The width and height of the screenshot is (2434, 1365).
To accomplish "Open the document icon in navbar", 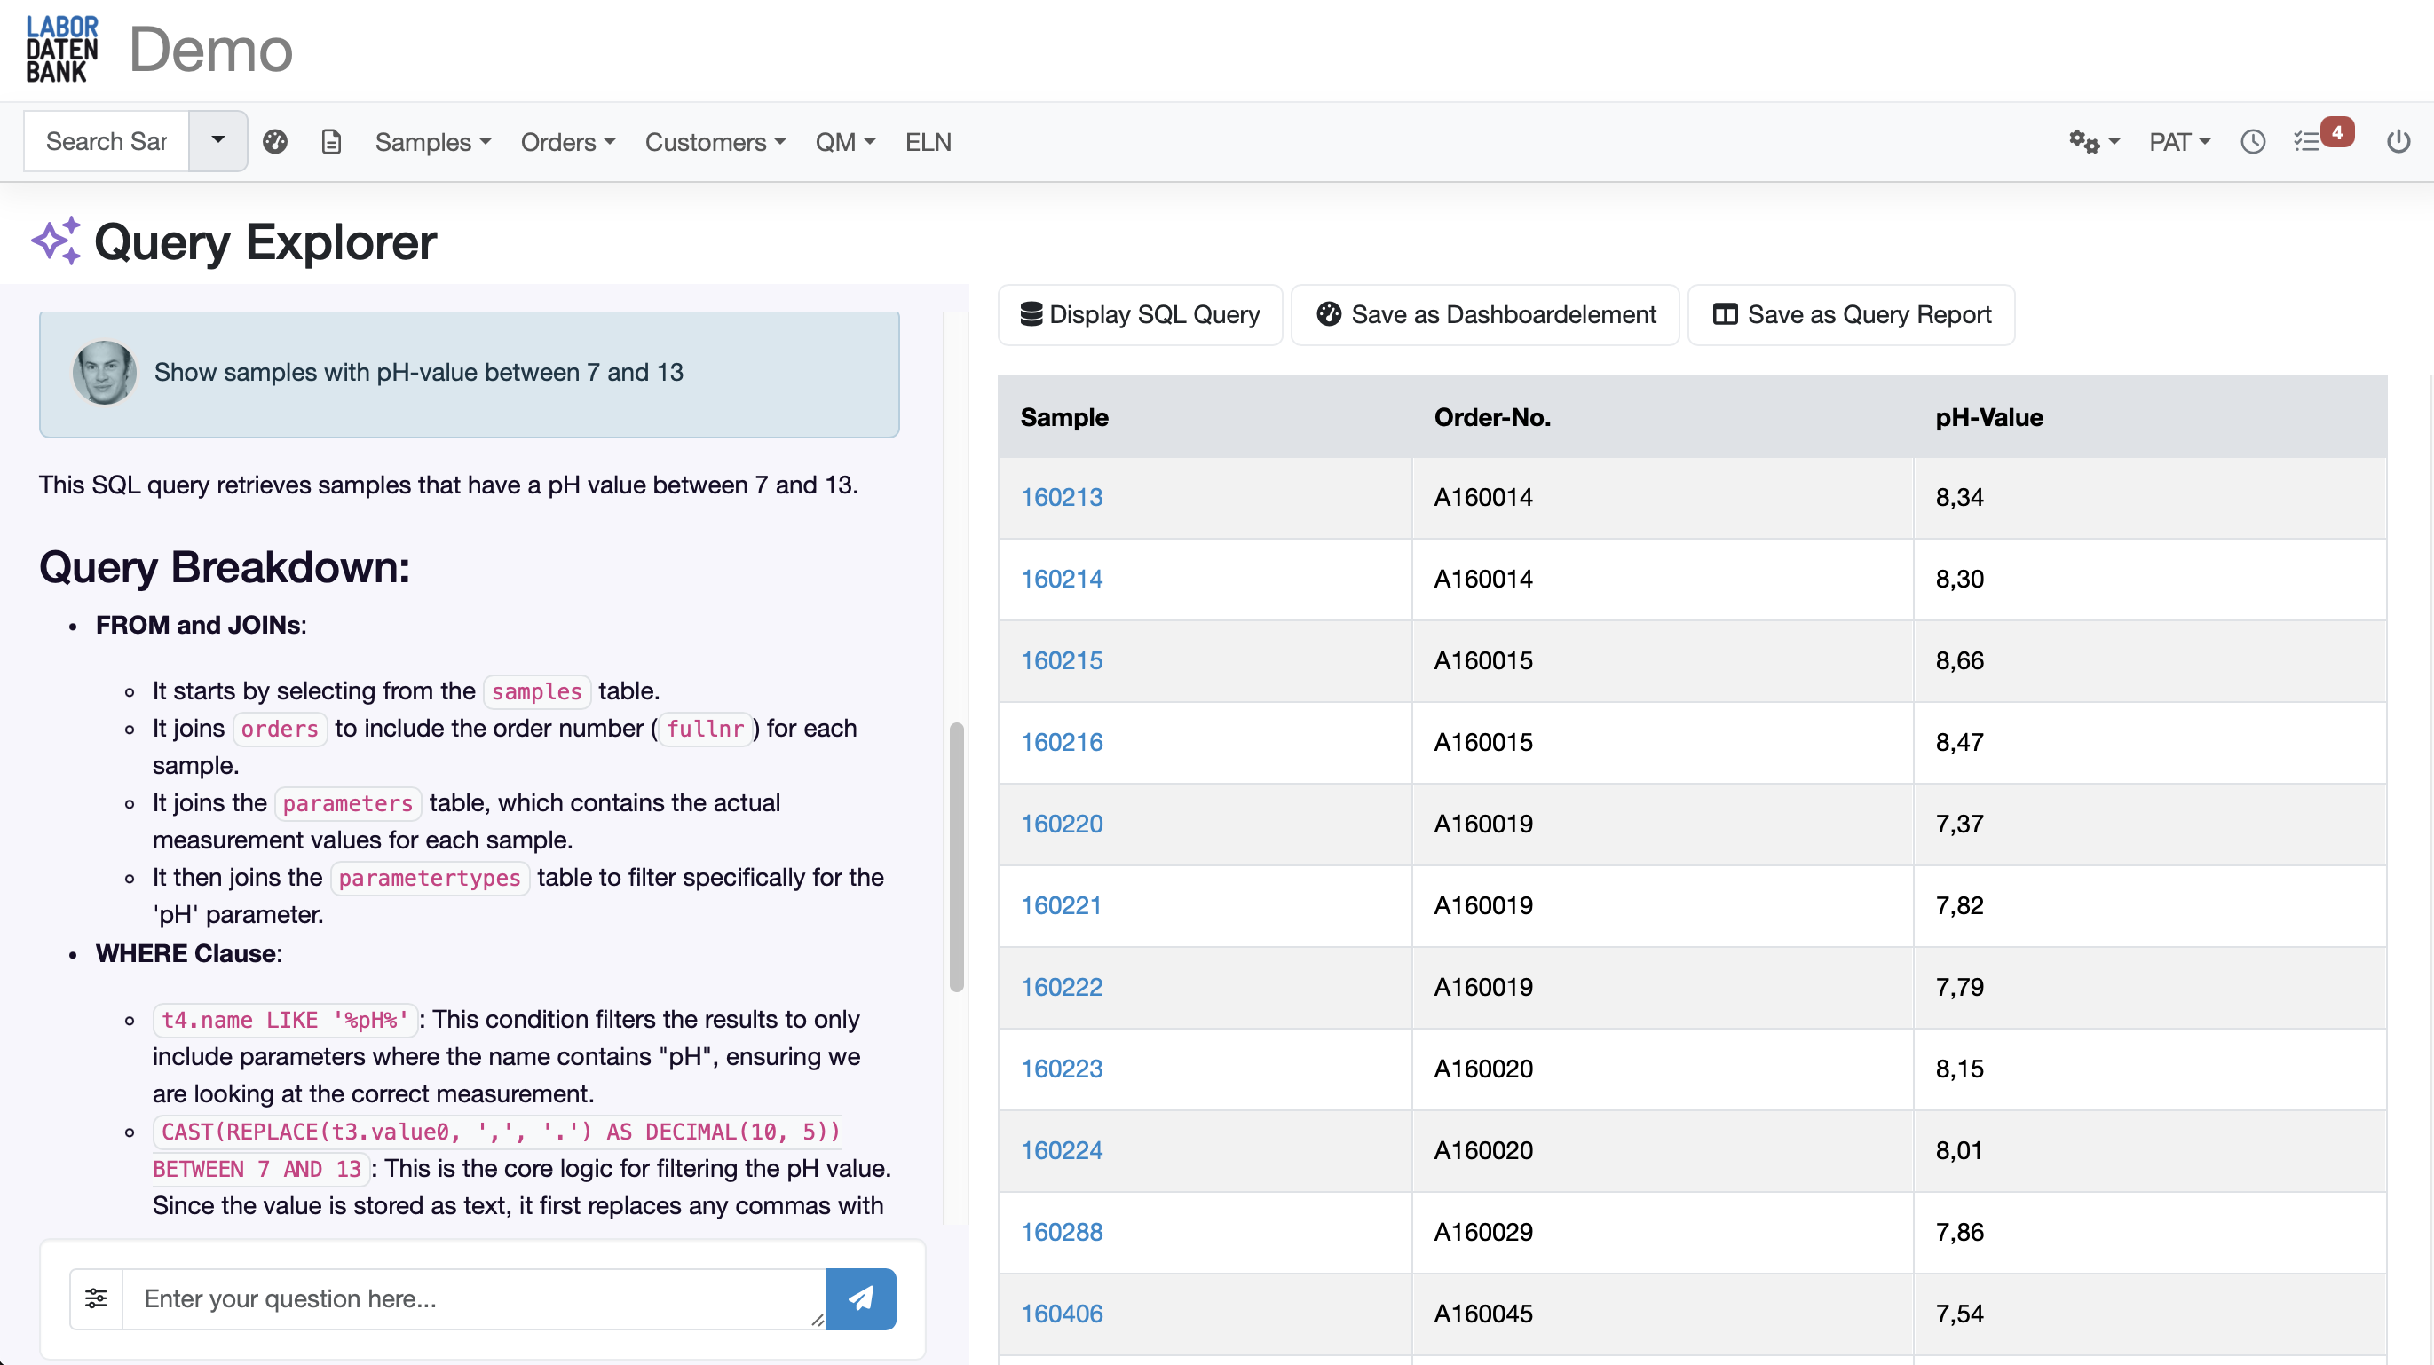I will tap(331, 142).
